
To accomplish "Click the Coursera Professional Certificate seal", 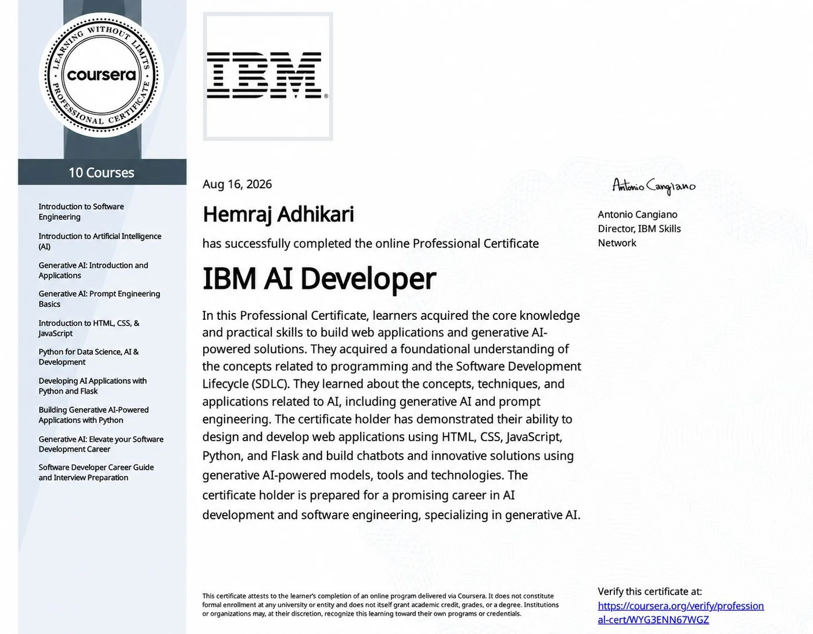I will point(102,75).
